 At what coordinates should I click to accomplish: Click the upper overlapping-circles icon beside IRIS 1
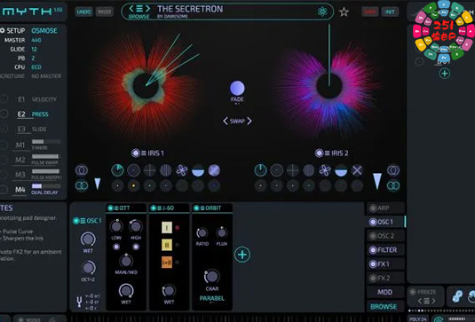tap(82, 170)
